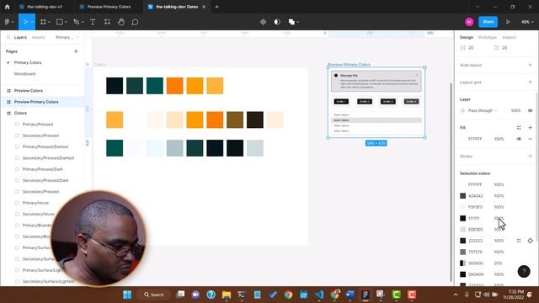The image size is (539, 303).
Task: Toggle the layer visibility eye
Action: pyautogui.click(x=530, y=110)
